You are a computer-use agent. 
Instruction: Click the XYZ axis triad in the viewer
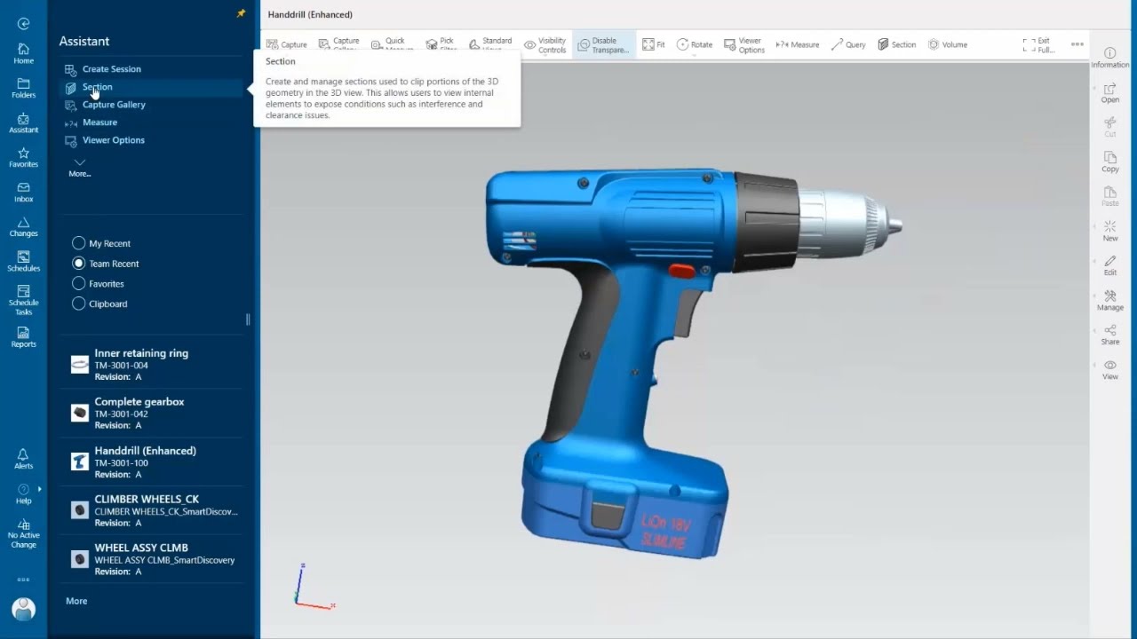314,586
